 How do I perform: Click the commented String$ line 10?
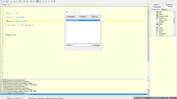point(20,25)
